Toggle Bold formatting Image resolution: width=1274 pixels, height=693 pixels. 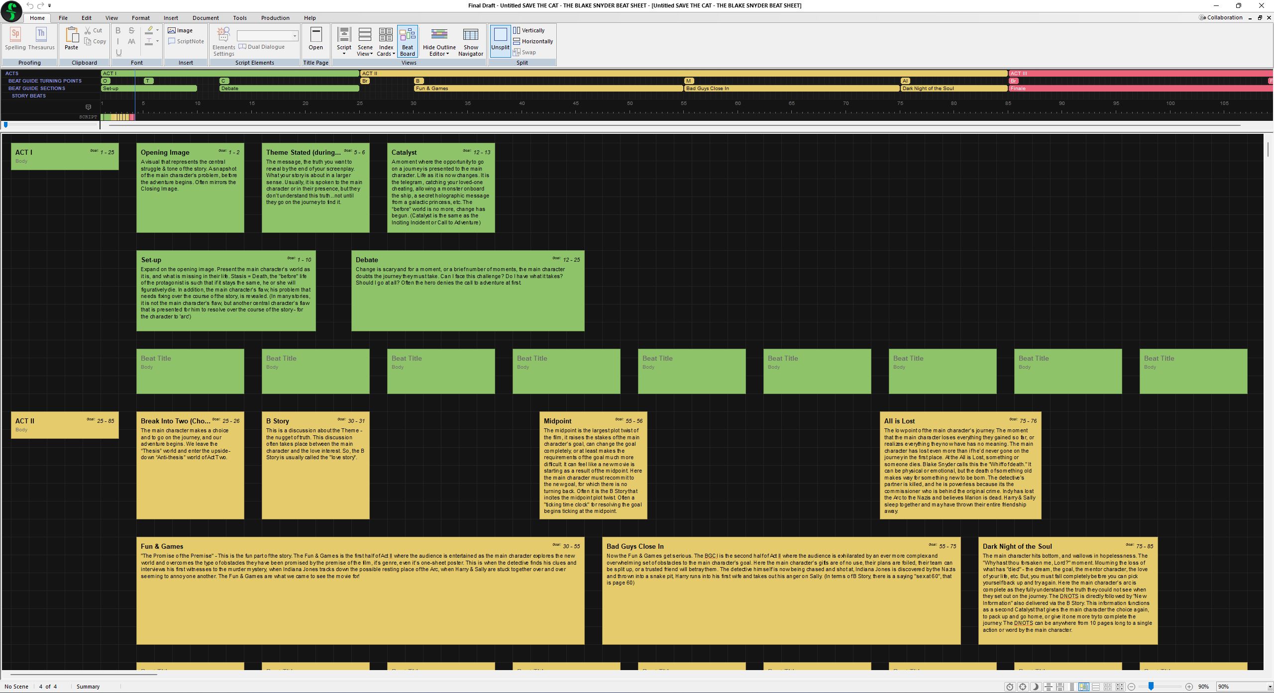(x=117, y=30)
